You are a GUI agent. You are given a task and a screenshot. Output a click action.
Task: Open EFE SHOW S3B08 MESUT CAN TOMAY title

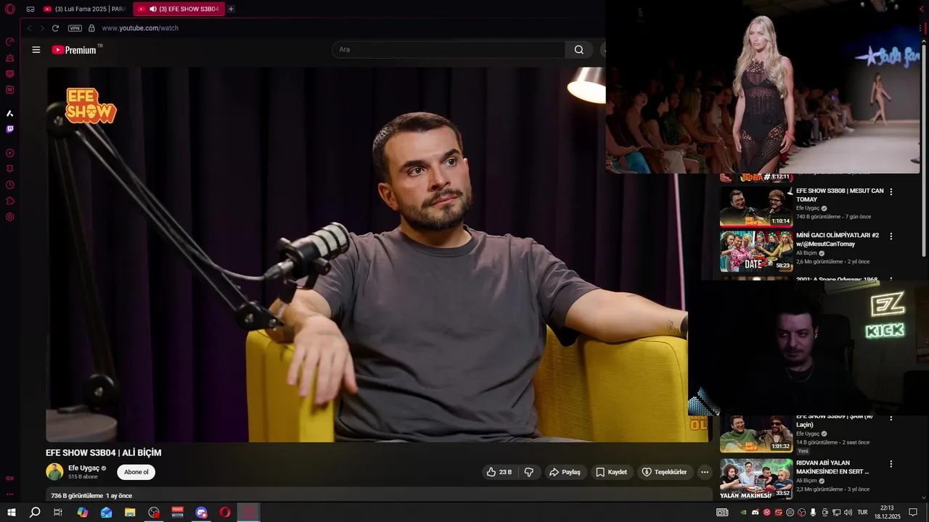point(840,195)
